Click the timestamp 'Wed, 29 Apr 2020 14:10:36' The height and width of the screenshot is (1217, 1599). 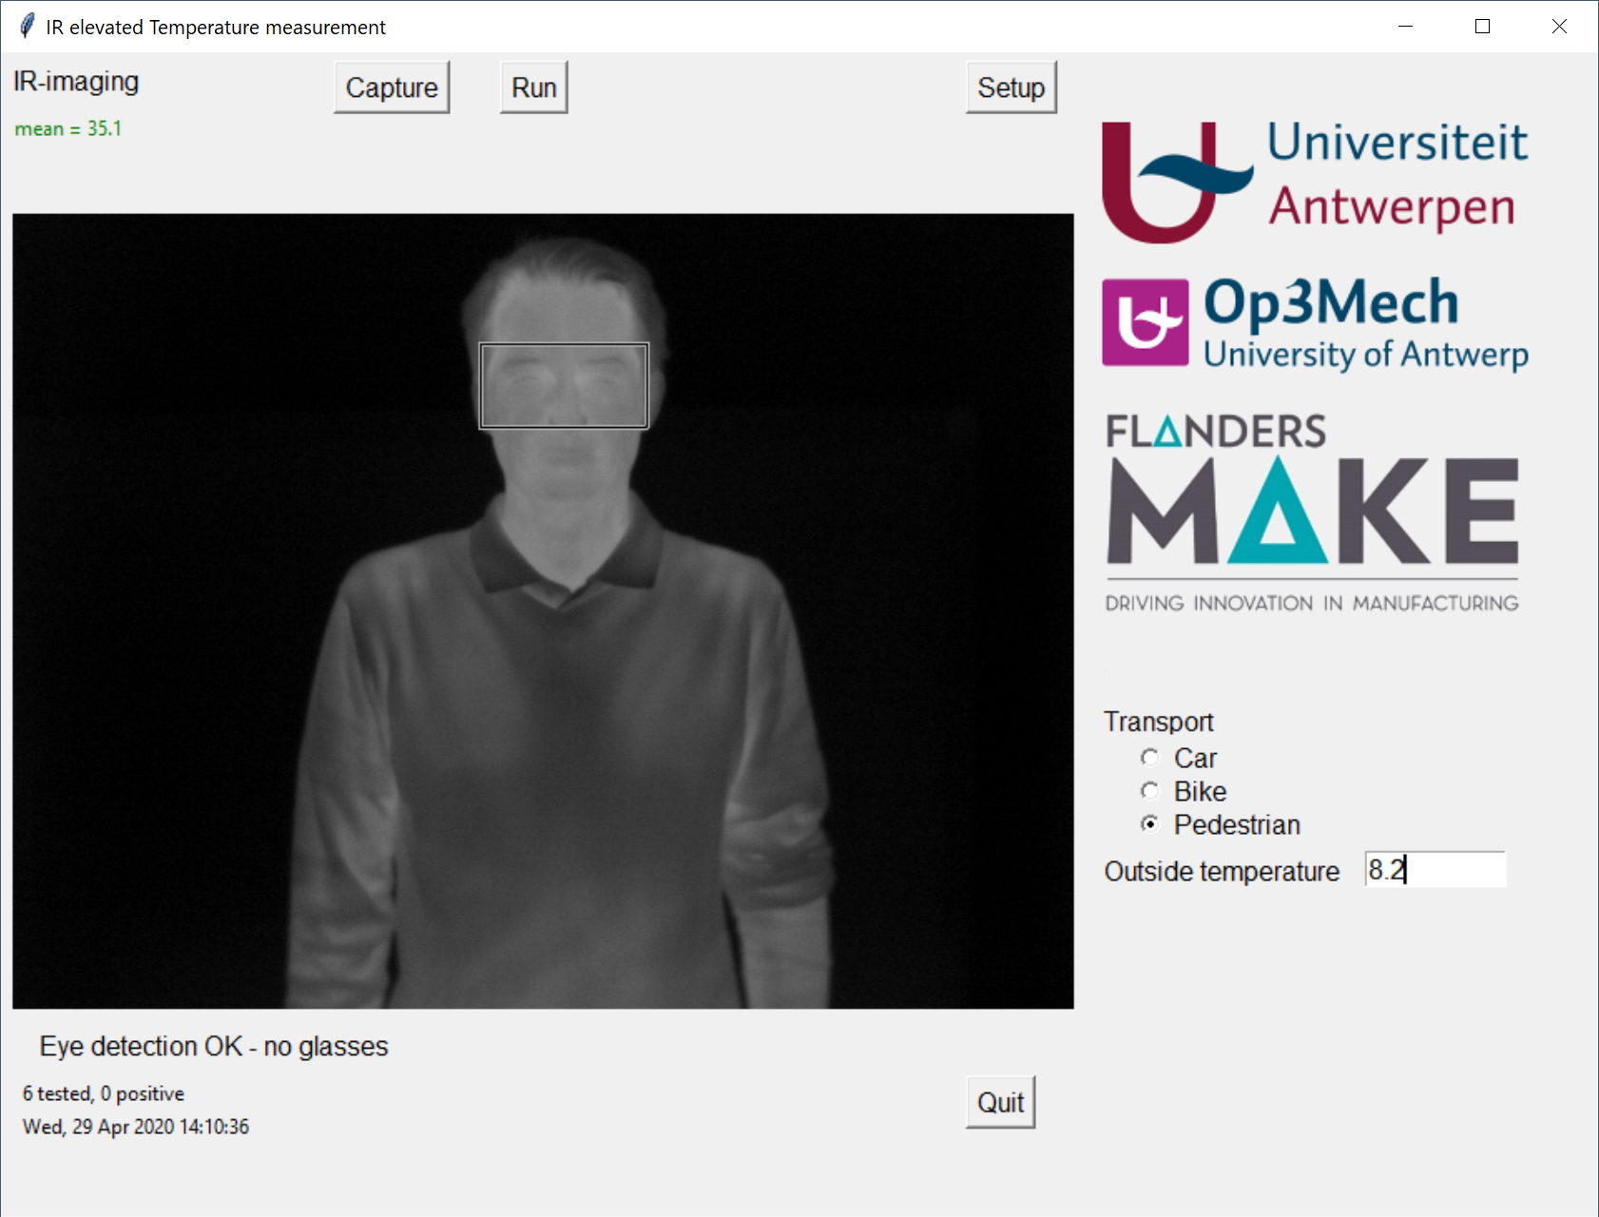(136, 1127)
